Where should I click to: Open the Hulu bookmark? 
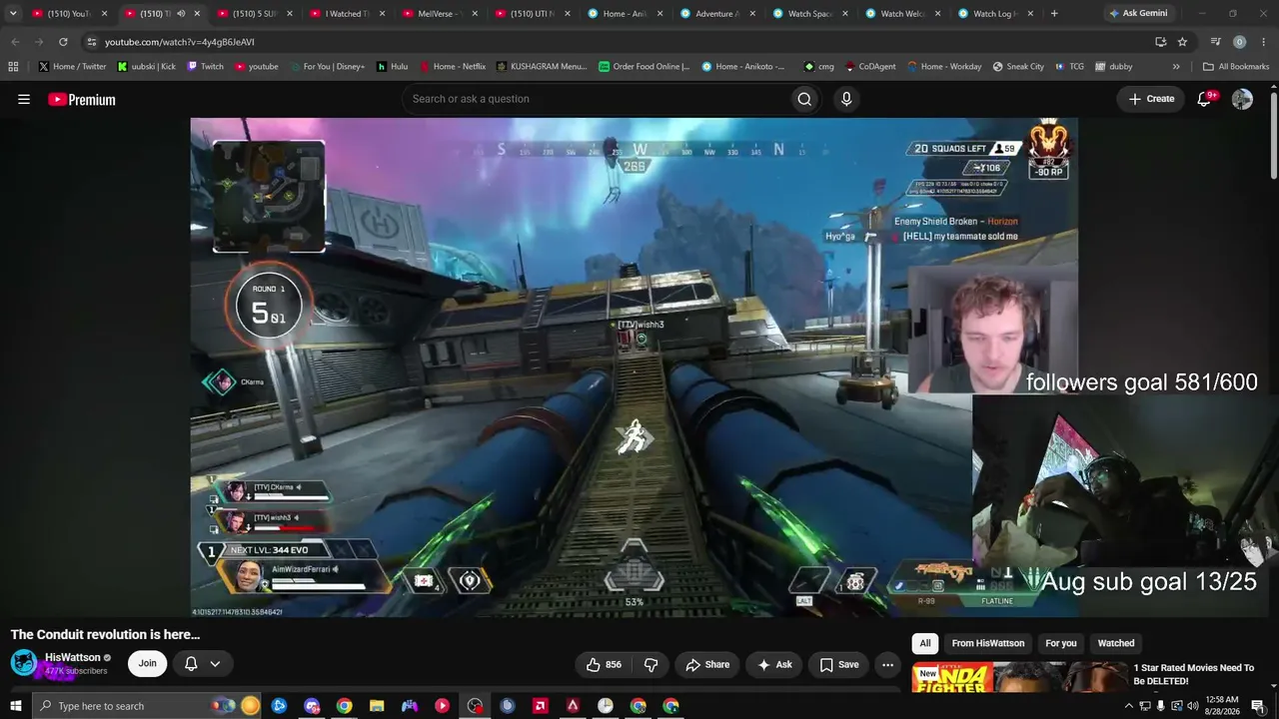pyautogui.click(x=392, y=67)
